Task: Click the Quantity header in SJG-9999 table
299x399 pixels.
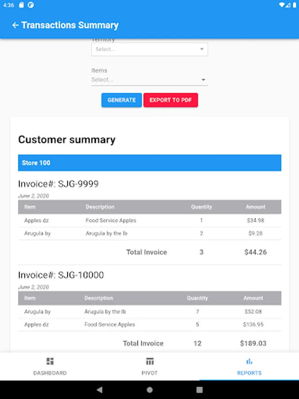Action: pos(202,207)
